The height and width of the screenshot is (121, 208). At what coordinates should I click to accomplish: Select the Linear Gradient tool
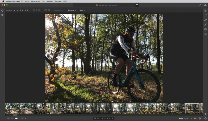click(205, 29)
